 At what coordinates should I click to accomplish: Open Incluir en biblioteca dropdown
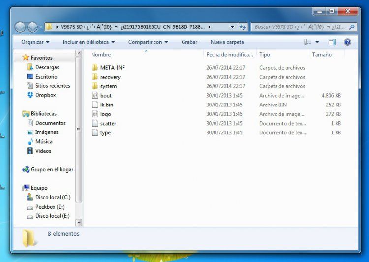point(89,42)
